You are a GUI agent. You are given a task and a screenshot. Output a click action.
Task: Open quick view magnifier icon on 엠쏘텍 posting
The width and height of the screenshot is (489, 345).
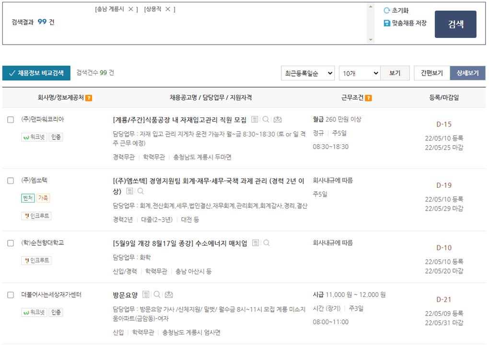140,191
